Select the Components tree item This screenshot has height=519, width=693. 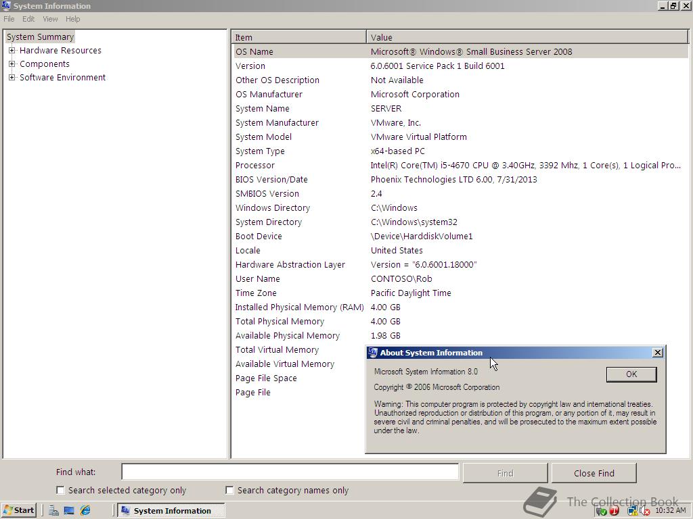tap(45, 64)
